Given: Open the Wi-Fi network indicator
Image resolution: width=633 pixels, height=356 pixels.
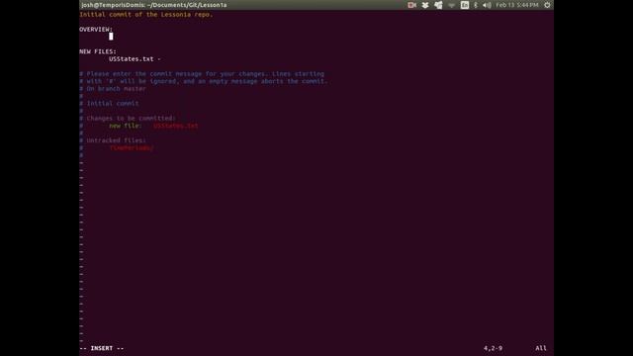Looking at the screenshot, I should [451, 5].
